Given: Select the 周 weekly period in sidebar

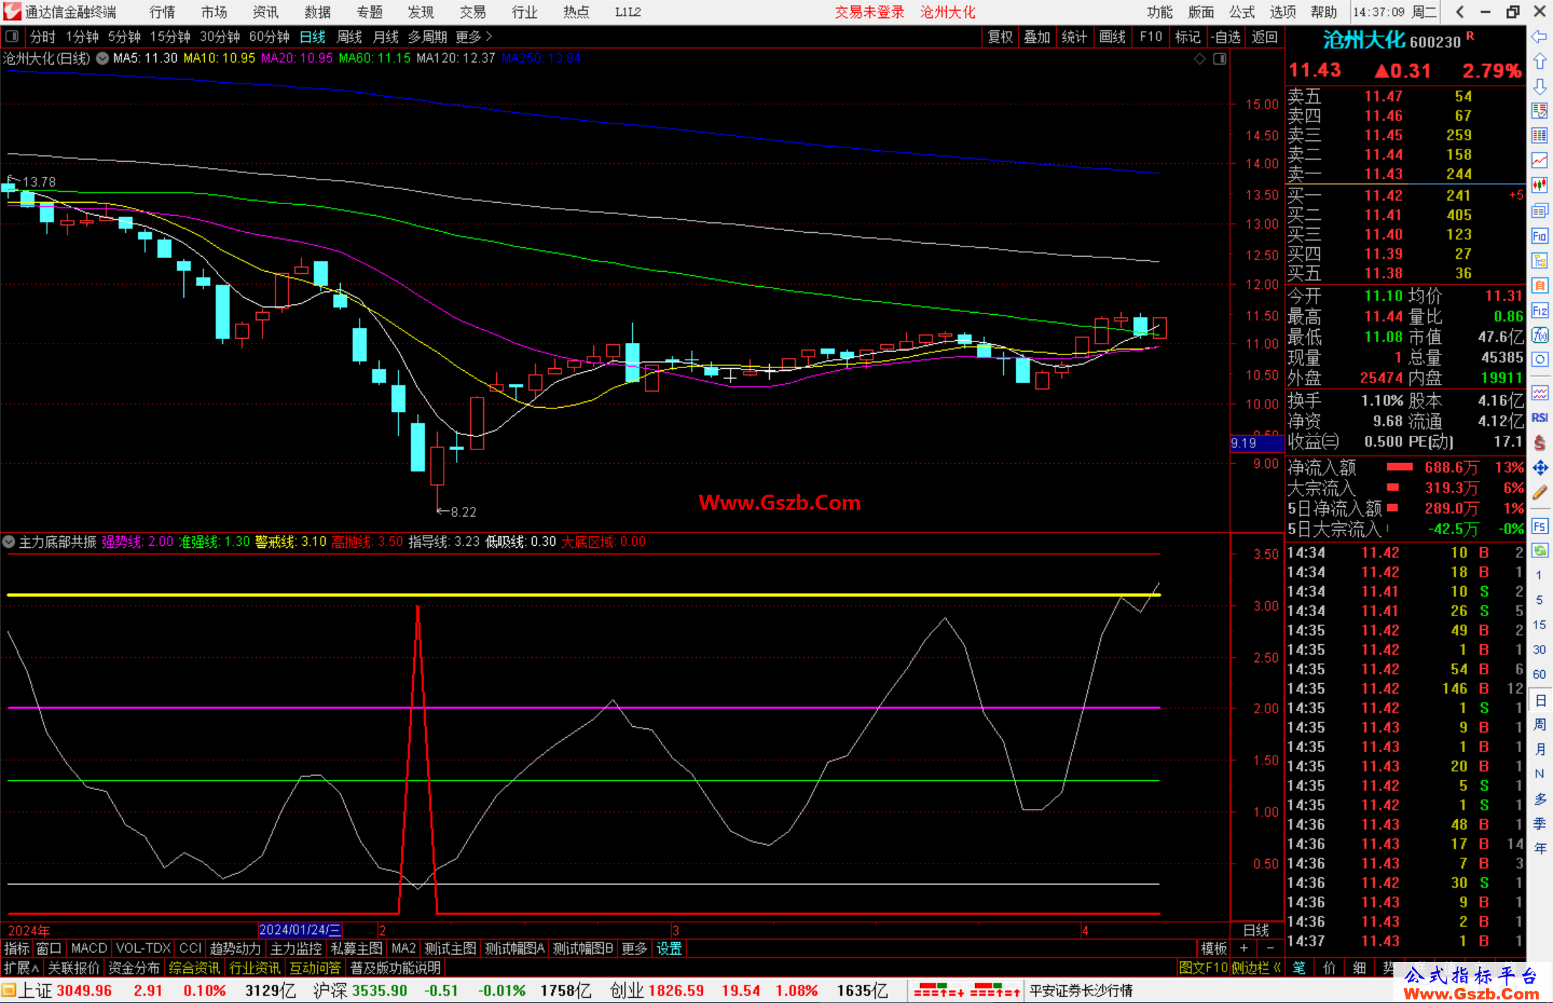Looking at the screenshot, I should click(1539, 724).
